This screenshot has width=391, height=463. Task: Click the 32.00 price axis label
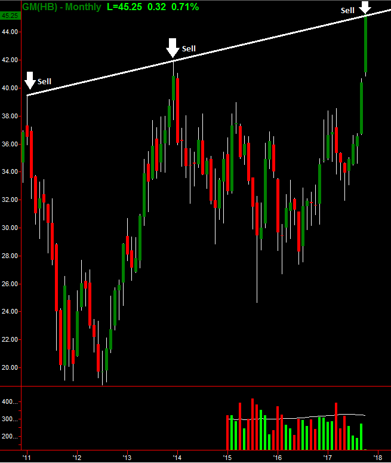pyautogui.click(x=10, y=200)
